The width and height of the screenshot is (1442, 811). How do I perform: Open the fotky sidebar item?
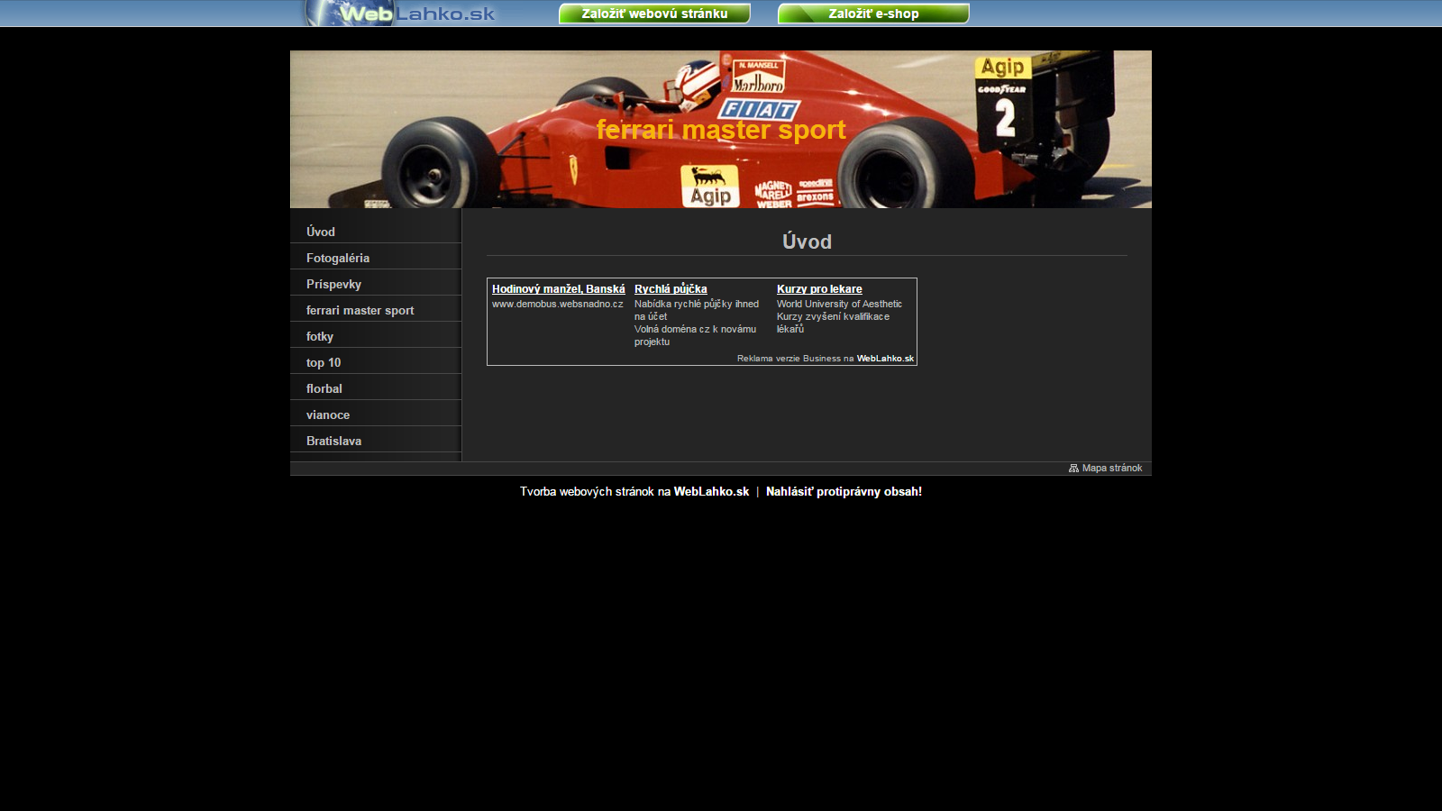[x=376, y=336]
